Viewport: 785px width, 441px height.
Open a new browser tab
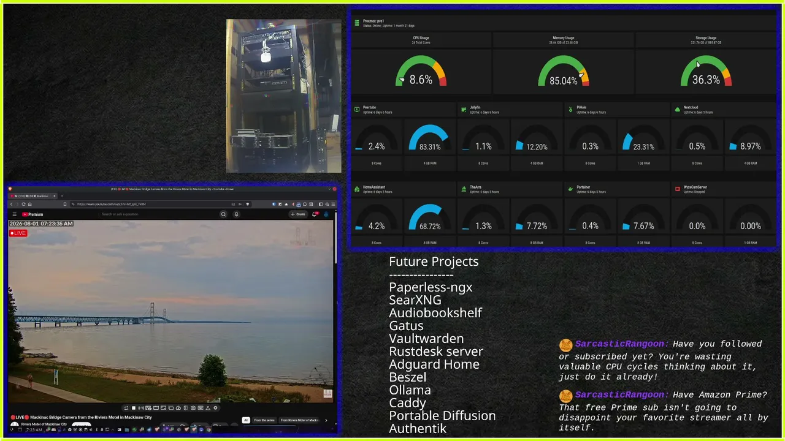[62, 196]
